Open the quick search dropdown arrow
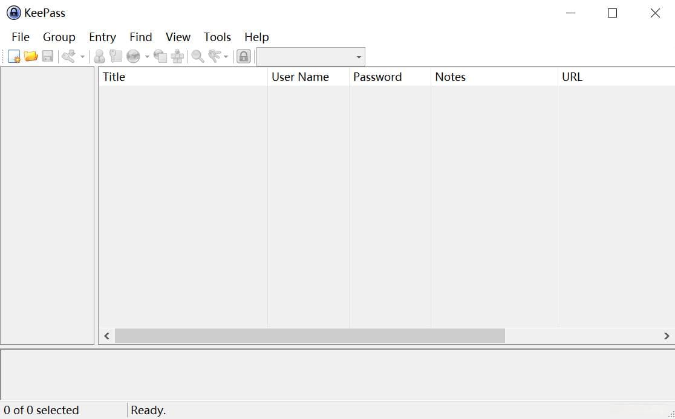Viewport: 675px width, 419px height. [359, 57]
